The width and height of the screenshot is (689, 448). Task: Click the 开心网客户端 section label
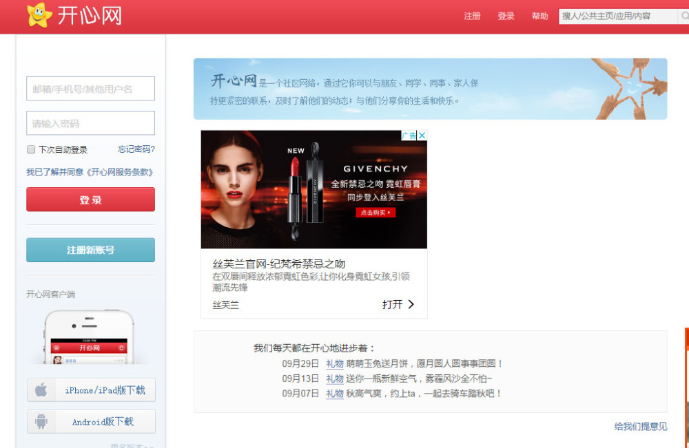click(50, 294)
